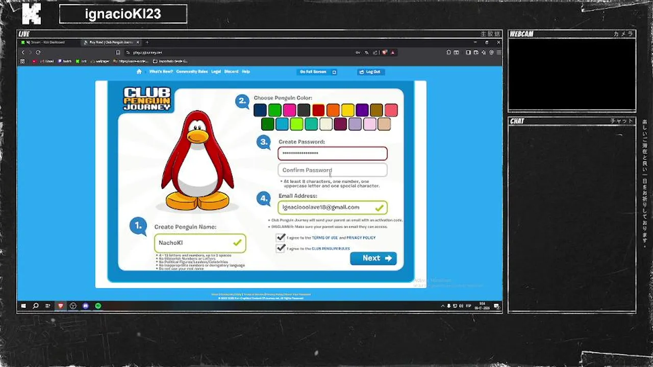Select the dark blue penguin color
Viewport: 653px width, 367px height.
(x=260, y=110)
